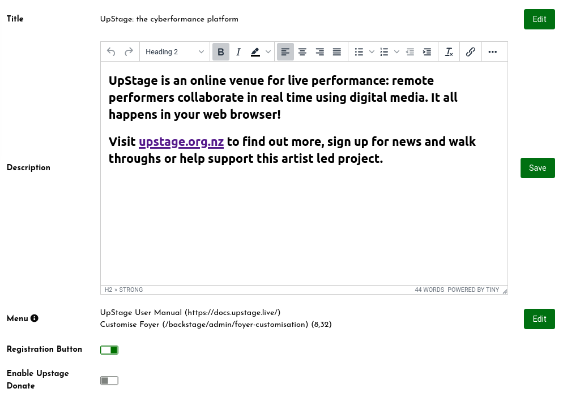Apply the highlight color swatch
Image resolution: width=567 pixels, height=397 pixels.
(255, 52)
